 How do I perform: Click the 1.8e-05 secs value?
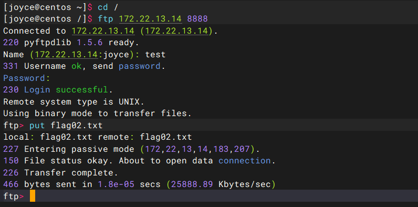point(129,184)
